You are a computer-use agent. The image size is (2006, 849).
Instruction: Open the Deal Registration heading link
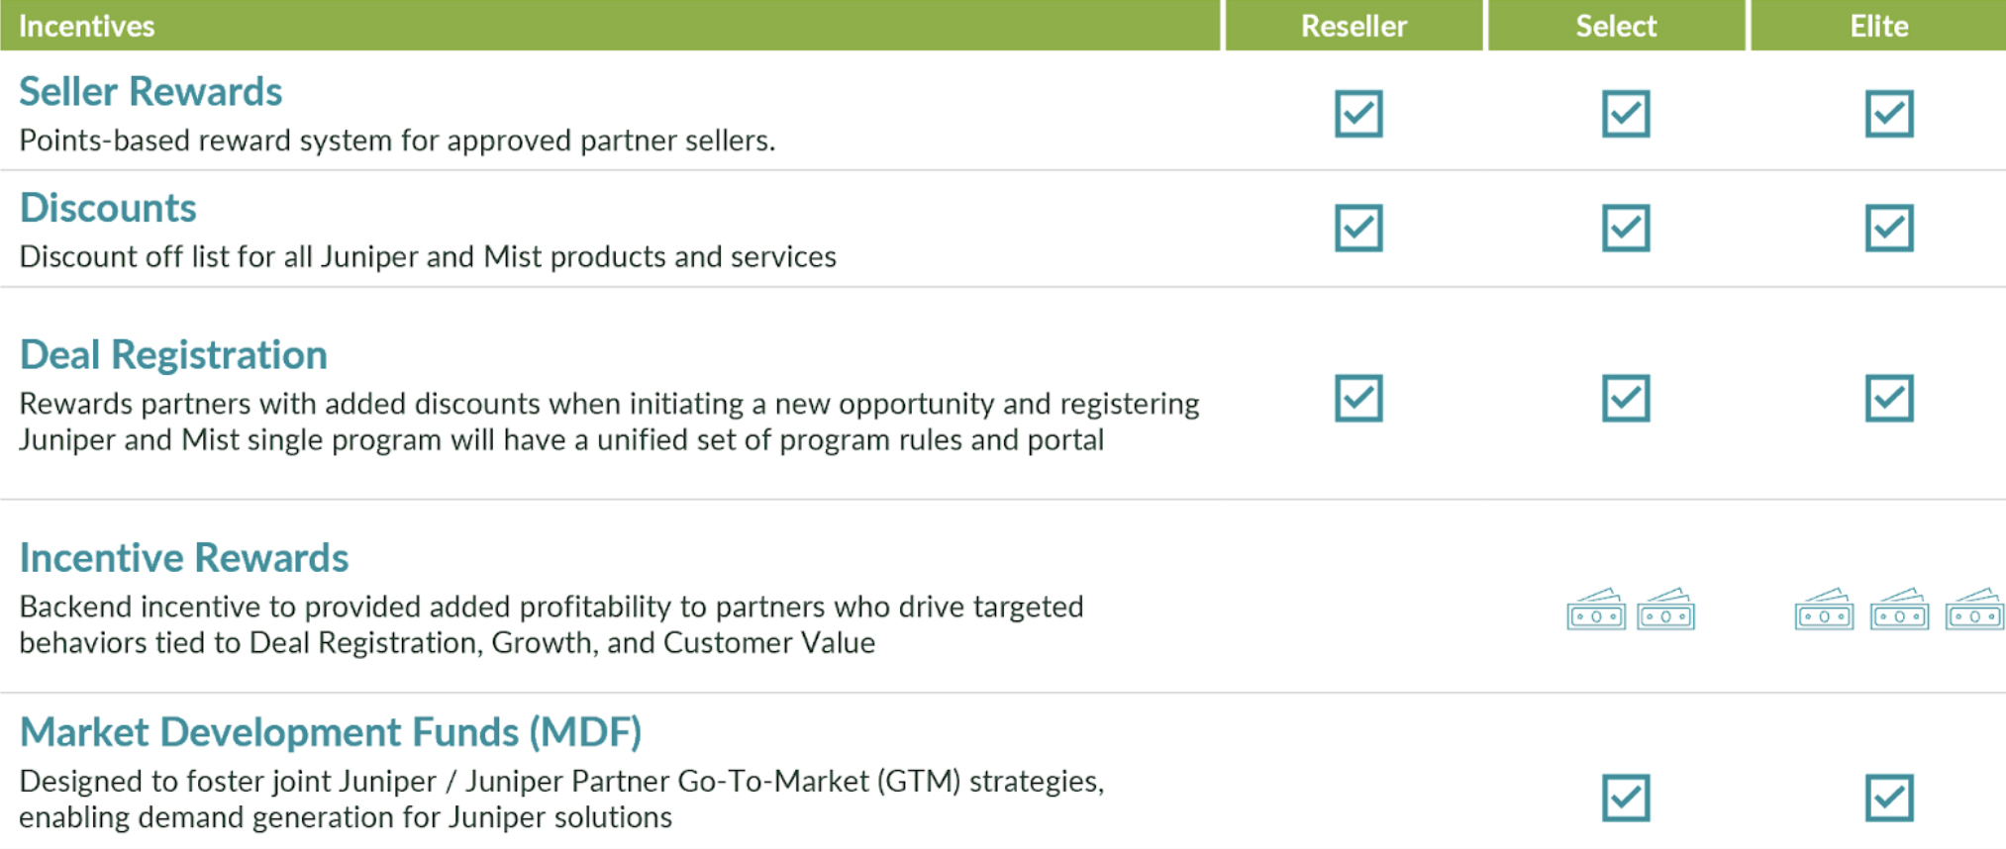tap(173, 355)
